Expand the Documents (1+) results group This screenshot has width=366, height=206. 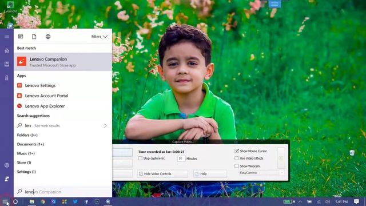click(30, 144)
